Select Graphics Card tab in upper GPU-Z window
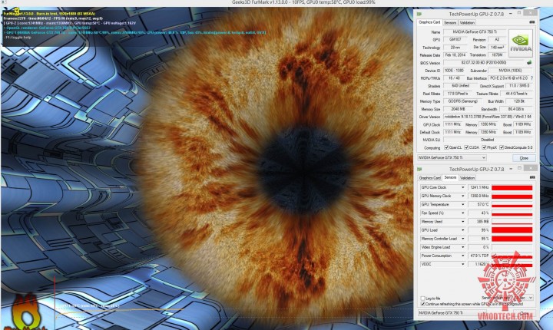Viewport: 553px width, 330px height. pos(429,22)
